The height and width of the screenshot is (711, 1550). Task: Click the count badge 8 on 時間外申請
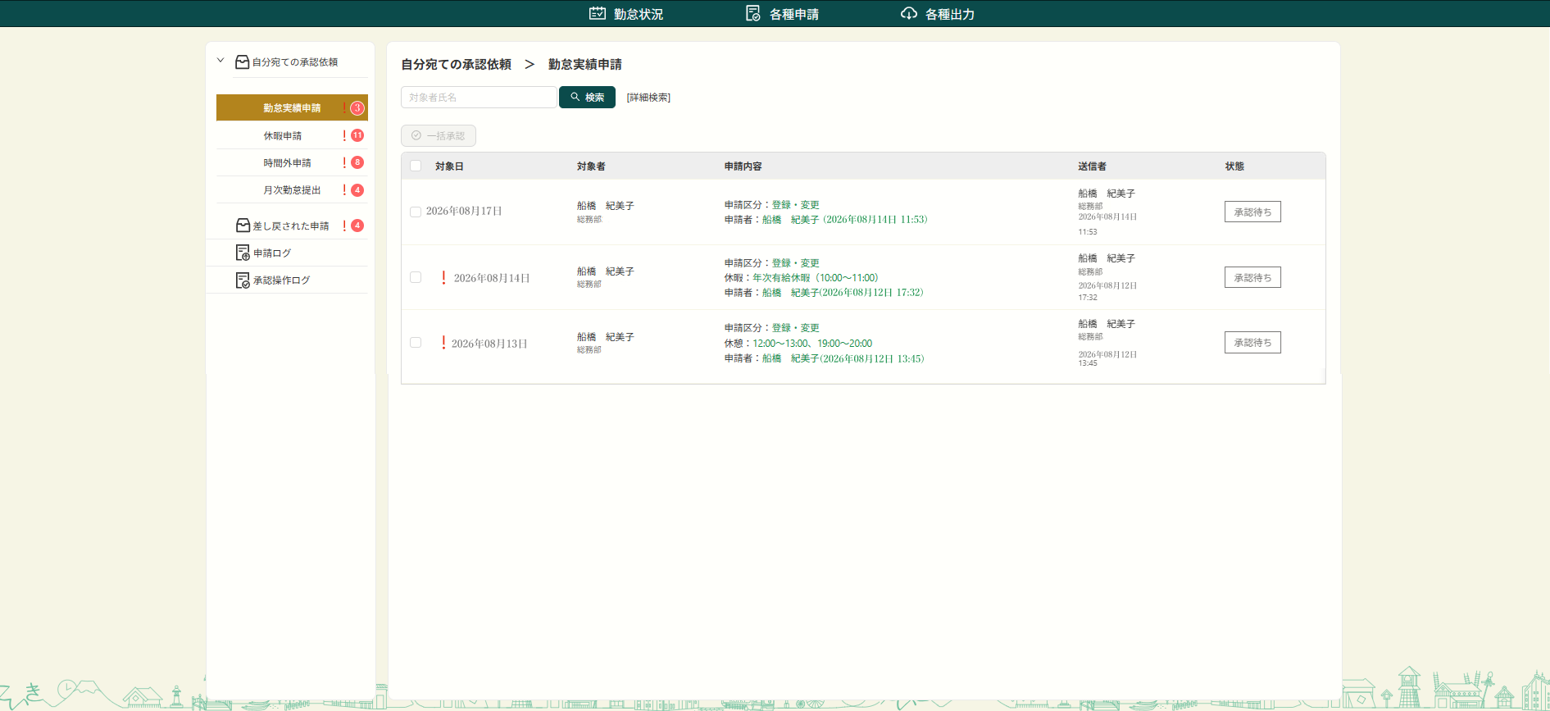[357, 162]
